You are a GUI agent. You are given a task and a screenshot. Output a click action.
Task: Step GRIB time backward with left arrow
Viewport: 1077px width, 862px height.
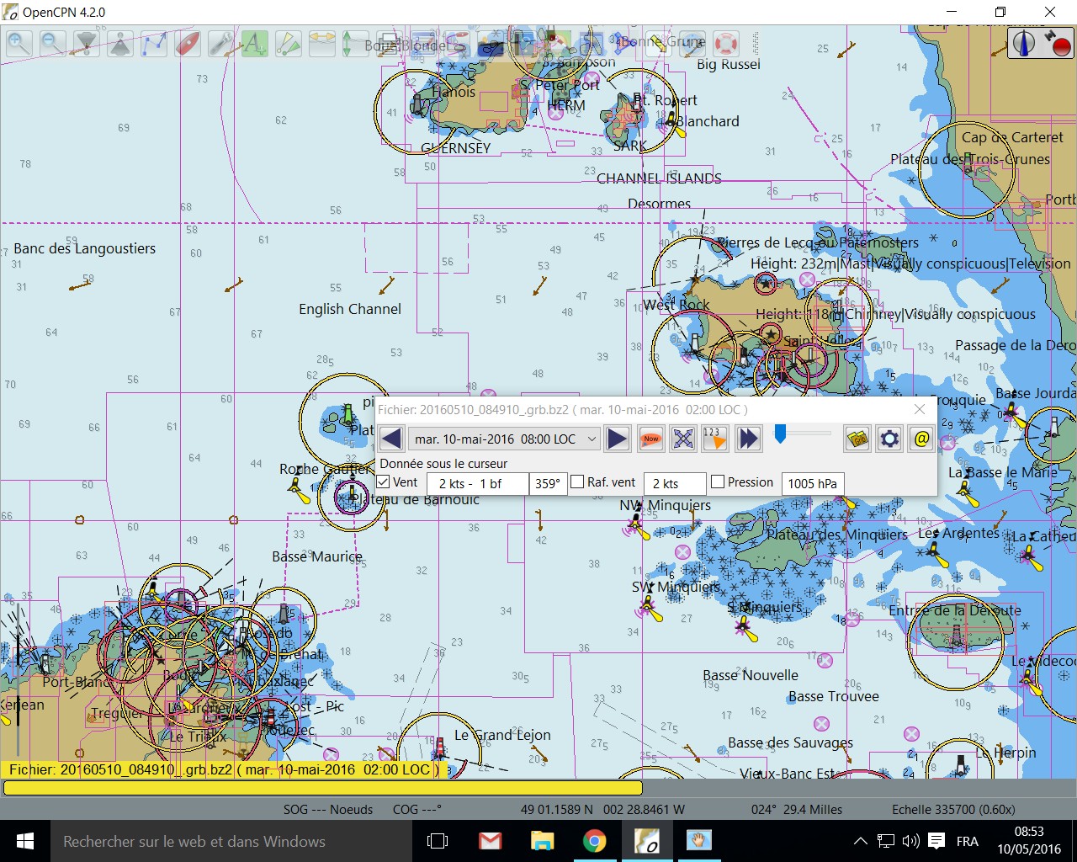tap(391, 439)
